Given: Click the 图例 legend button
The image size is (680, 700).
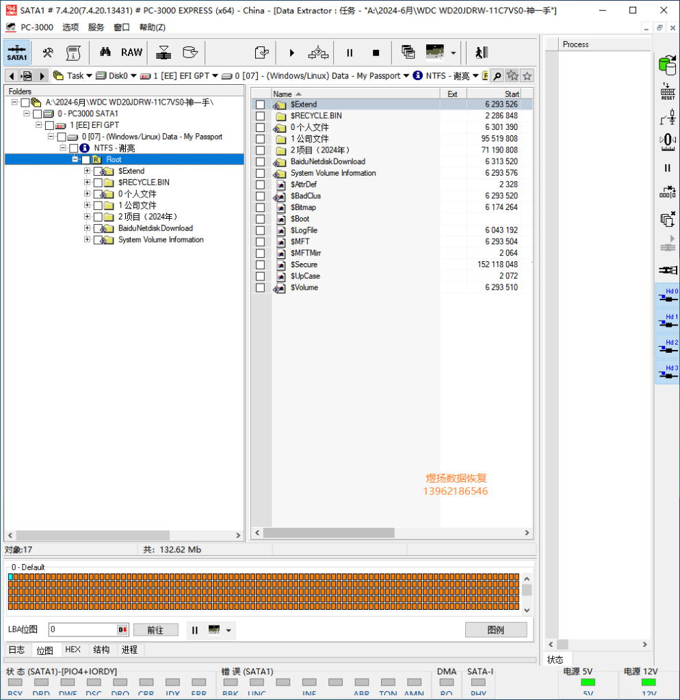Looking at the screenshot, I should click(x=496, y=630).
